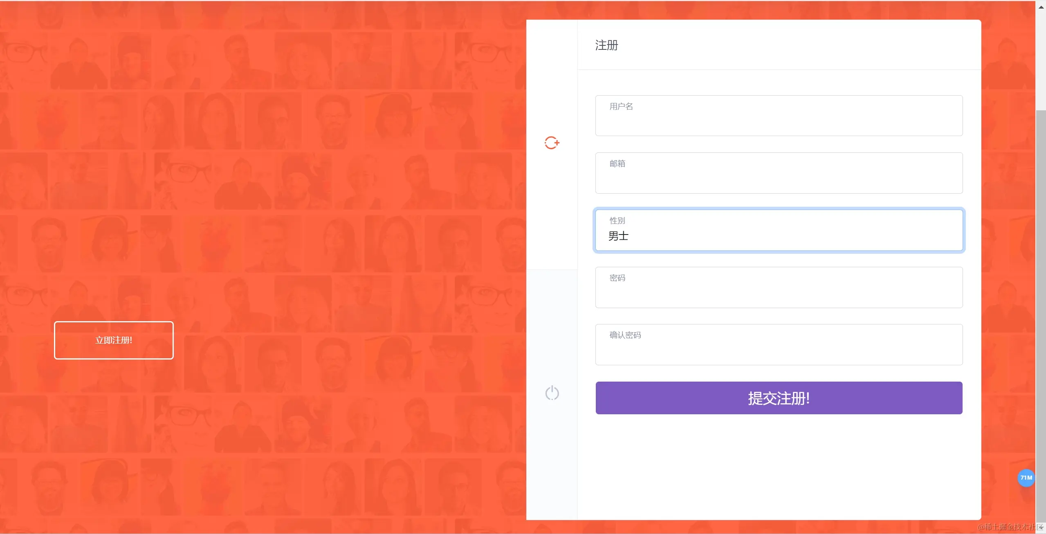This screenshot has height=534, width=1046.
Task: Focus the 用户名 username field
Action: tap(779, 116)
